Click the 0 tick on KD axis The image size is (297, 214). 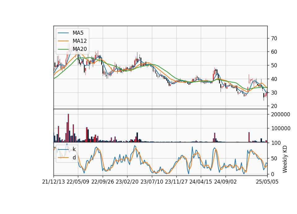273,174
